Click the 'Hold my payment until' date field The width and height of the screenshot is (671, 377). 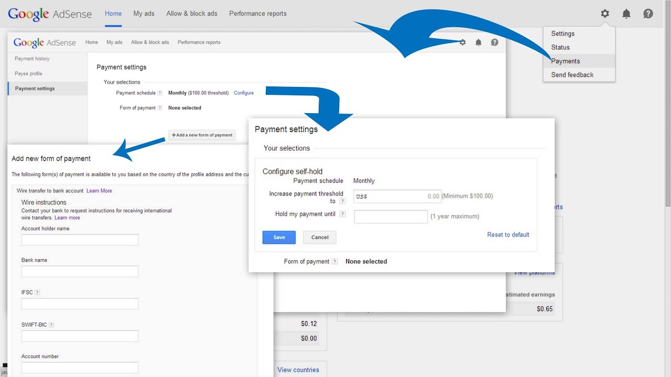click(391, 216)
